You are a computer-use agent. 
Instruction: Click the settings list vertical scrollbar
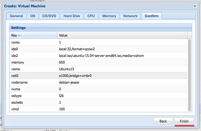[190, 75]
